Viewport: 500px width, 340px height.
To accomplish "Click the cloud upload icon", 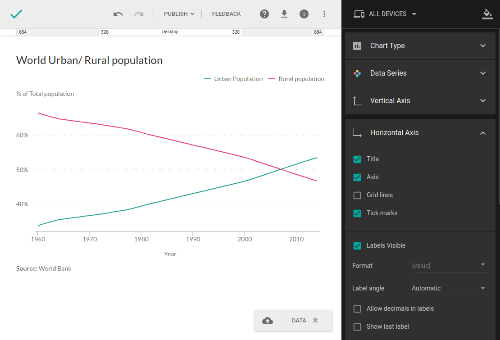I will coord(268,321).
